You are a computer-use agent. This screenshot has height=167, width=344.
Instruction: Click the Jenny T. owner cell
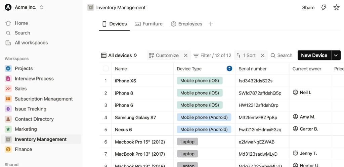pos(310,154)
